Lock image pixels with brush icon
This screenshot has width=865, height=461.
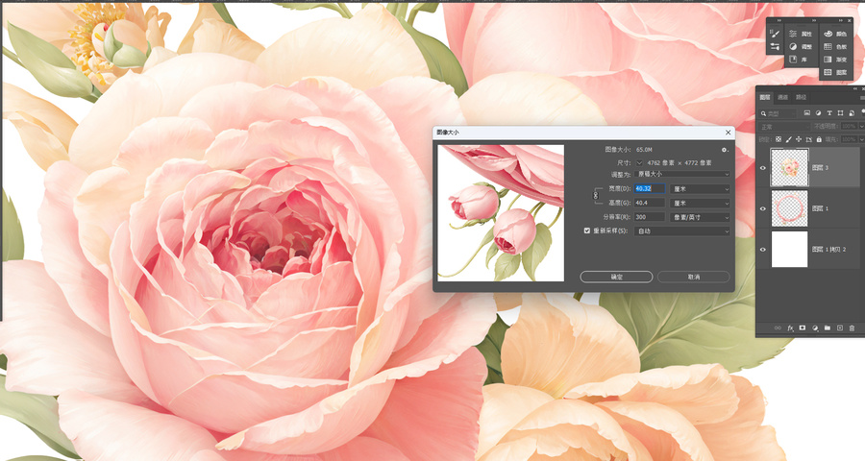pos(788,139)
